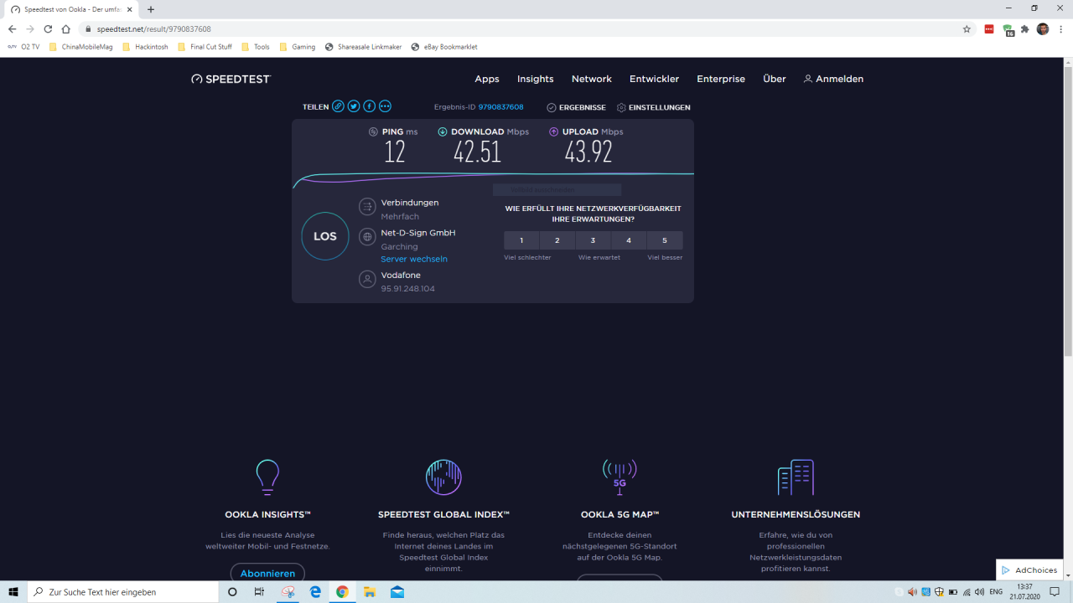Image resolution: width=1073 pixels, height=603 pixels.
Task: Share result on Facebook
Action: tap(369, 106)
